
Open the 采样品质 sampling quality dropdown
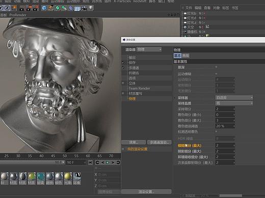(x=234, y=103)
